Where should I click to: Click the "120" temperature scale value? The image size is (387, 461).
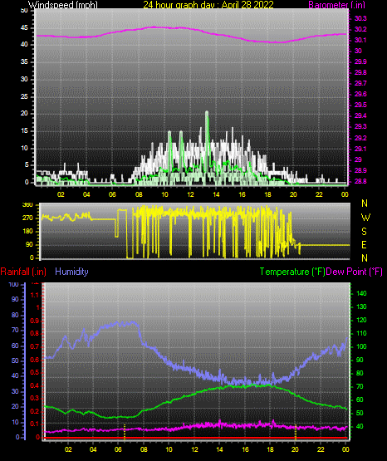(361, 320)
